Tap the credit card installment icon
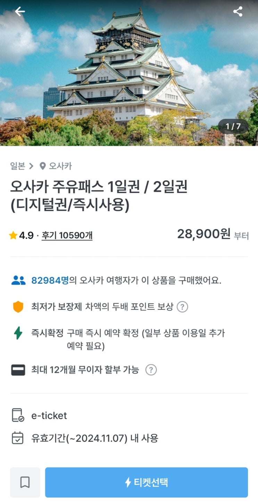The width and height of the screenshot is (258, 503). coord(18,370)
